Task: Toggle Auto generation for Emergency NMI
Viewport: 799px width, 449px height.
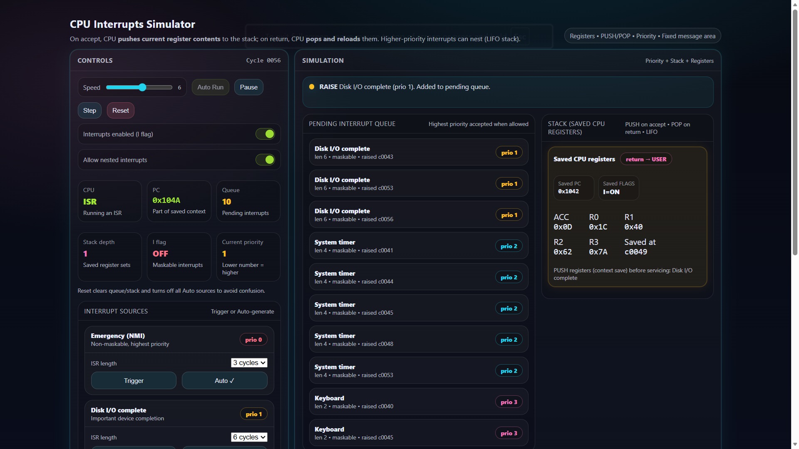Action: click(224, 380)
